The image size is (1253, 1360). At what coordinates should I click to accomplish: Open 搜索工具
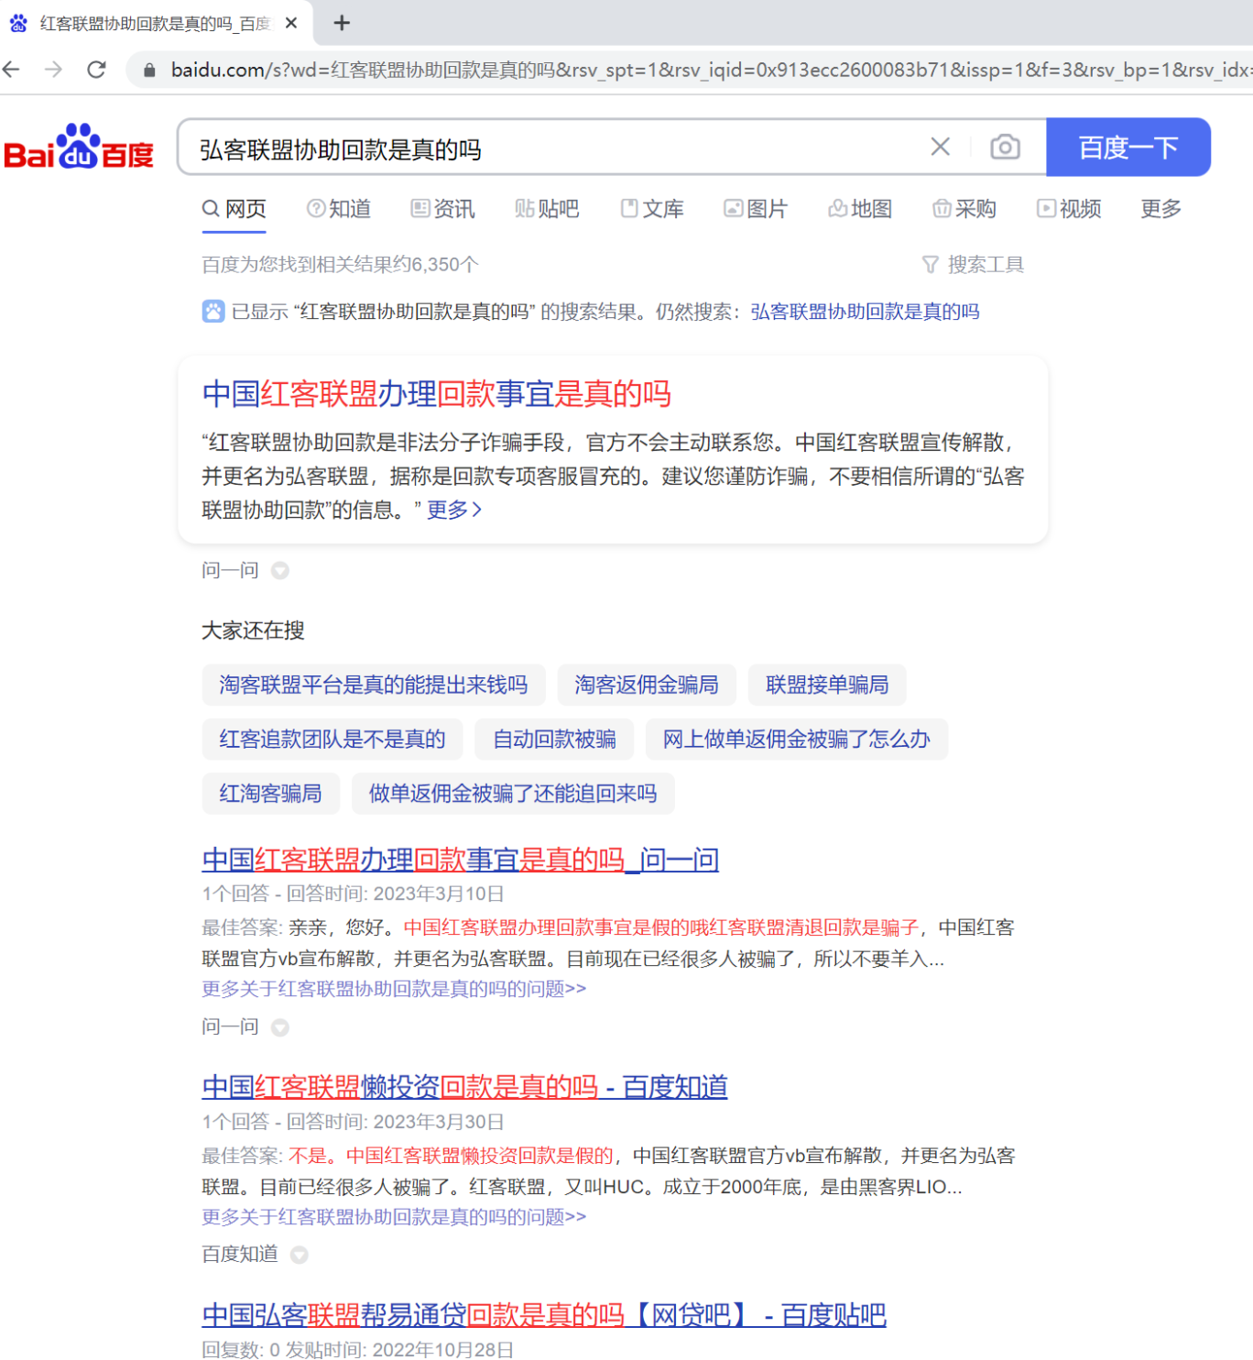pos(986,265)
